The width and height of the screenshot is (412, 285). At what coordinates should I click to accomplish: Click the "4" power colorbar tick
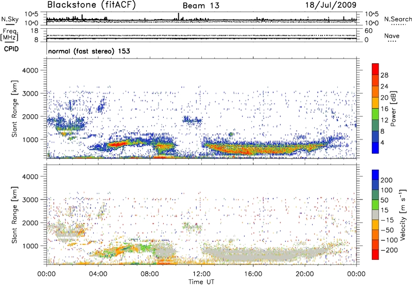click(382, 142)
